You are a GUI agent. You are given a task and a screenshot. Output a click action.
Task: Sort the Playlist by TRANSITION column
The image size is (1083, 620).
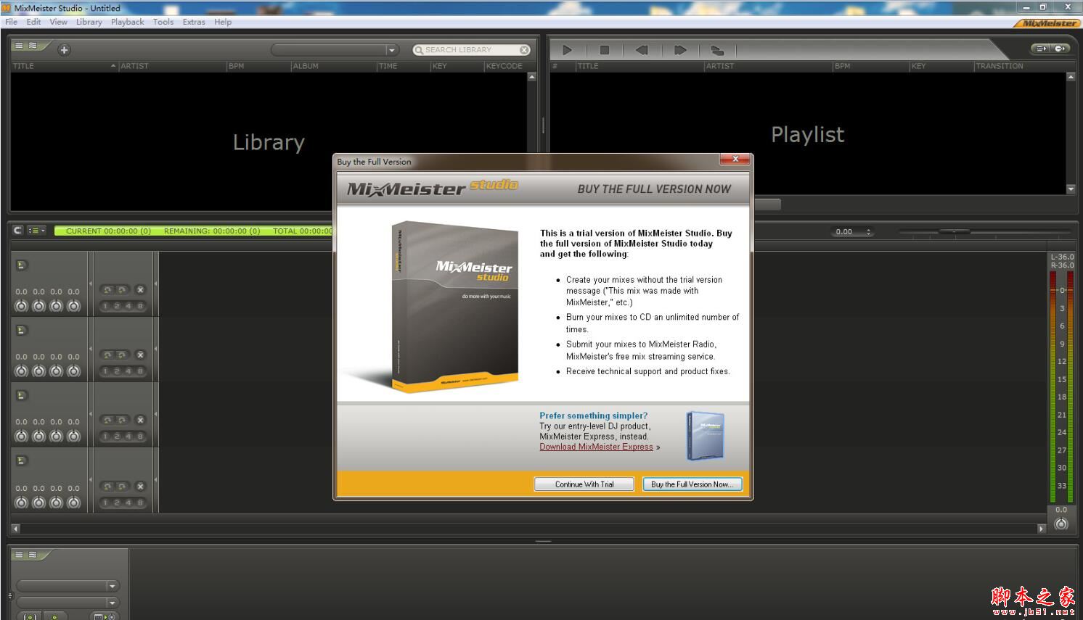coord(1000,66)
